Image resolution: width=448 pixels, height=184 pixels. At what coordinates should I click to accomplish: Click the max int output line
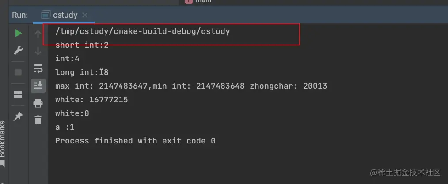pyautogui.click(x=191, y=86)
